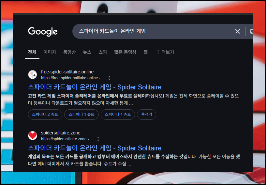The height and width of the screenshot is (185, 266).
Task: Click the second result's description starting 게임의 목표는
Action: coord(134,160)
